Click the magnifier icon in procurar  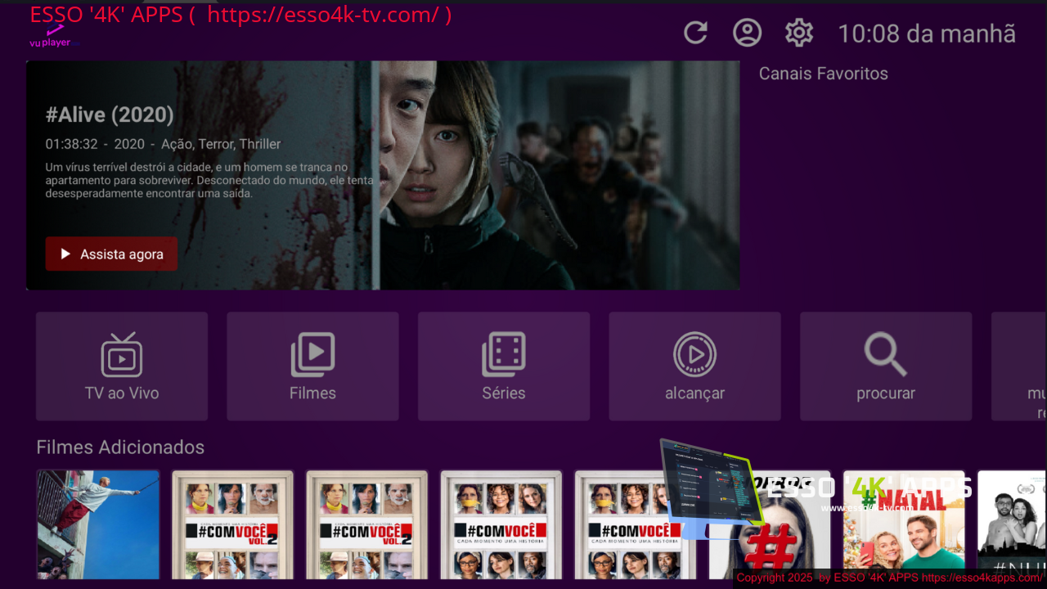tap(886, 355)
